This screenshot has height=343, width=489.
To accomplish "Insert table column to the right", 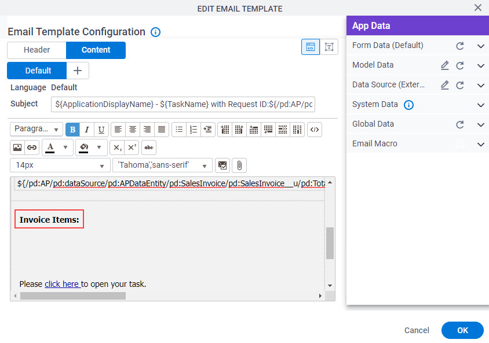I will pyautogui.click(x=239, y=130).
